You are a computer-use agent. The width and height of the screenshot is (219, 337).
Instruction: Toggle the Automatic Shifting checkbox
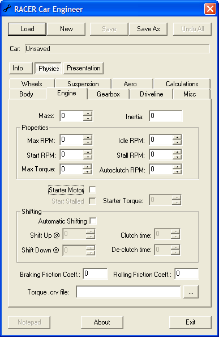tap(93, 221)
